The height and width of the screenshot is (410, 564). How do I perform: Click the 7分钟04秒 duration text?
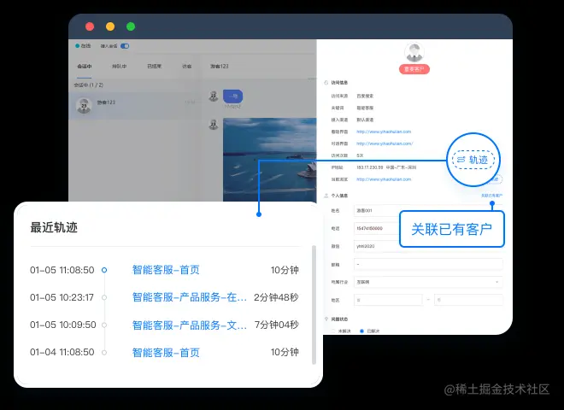pos(277,325)
